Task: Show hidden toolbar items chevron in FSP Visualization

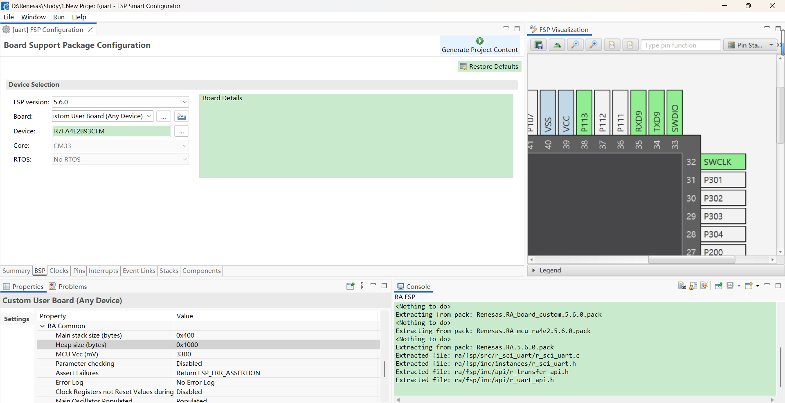Action: [x=779, y=45]
